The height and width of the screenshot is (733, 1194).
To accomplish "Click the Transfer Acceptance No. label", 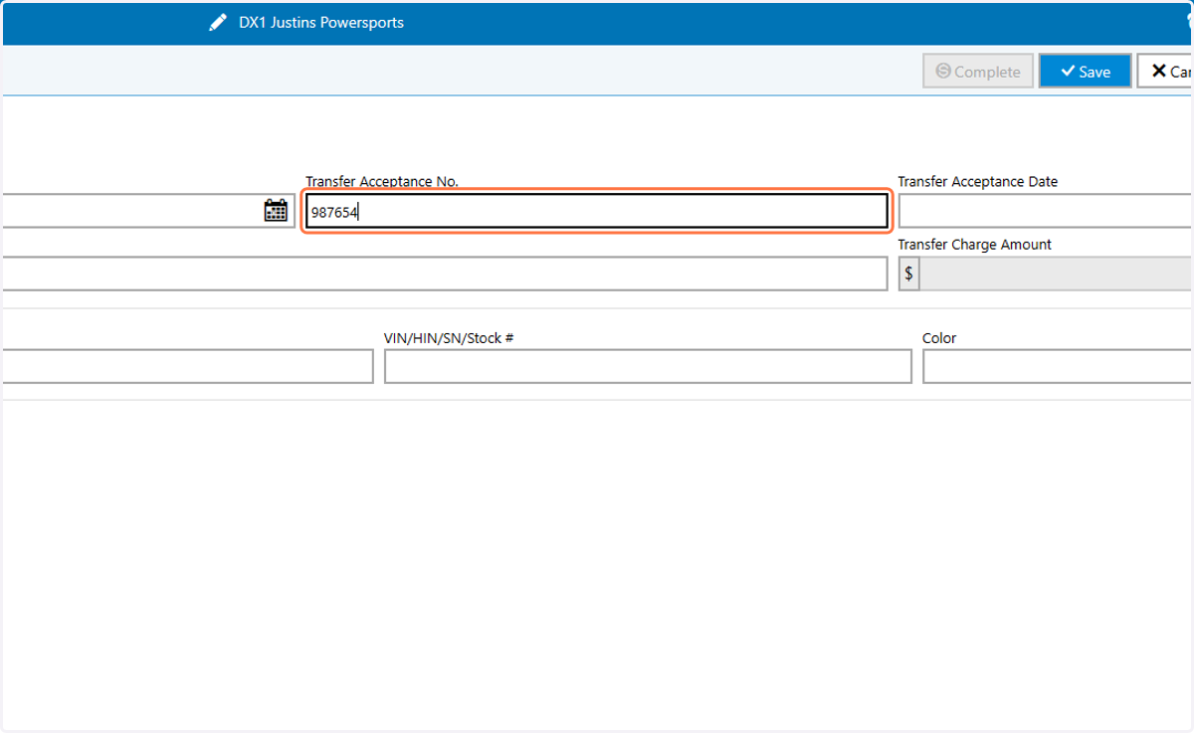I will tap(382, 182).
